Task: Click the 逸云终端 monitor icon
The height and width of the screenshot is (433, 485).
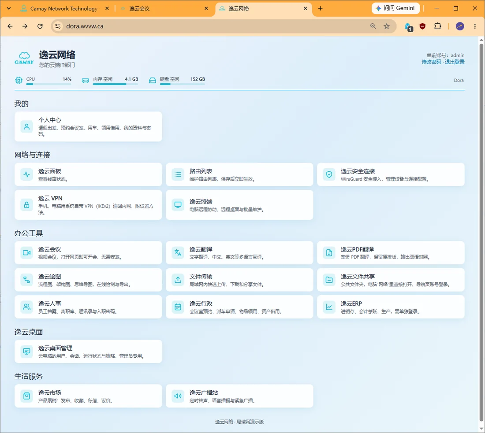Action: coord(178,204)
